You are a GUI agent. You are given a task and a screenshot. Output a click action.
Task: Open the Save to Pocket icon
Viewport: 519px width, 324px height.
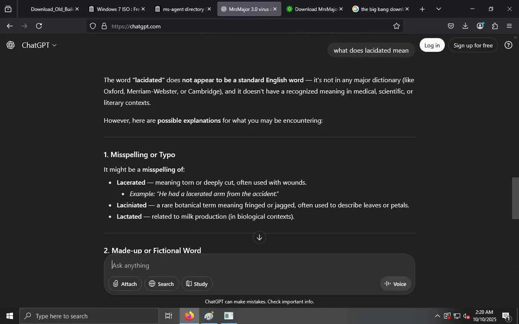click(451, 26)
